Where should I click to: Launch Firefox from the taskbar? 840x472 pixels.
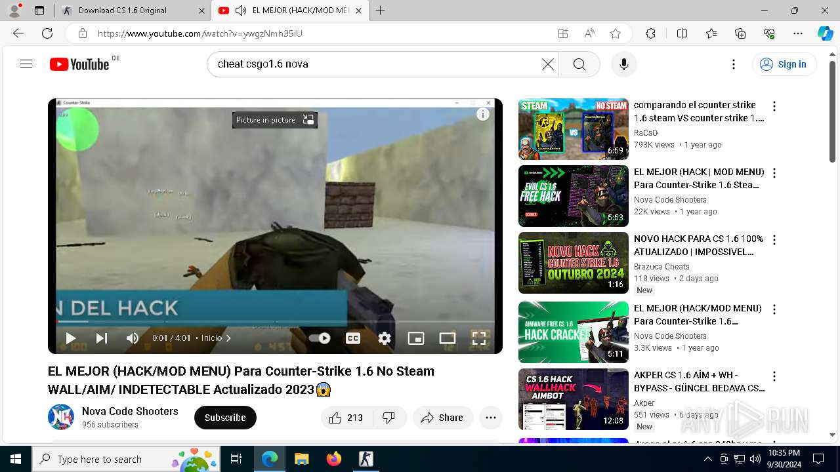(x=334, y=459)
